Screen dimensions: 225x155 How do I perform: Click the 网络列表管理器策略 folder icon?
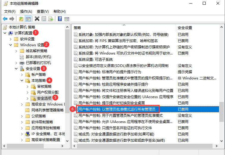point(27,110)
